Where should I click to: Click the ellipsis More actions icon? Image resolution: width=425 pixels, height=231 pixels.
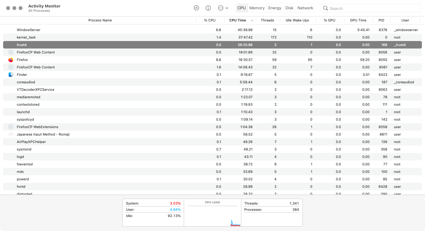(x=221, y=8)
